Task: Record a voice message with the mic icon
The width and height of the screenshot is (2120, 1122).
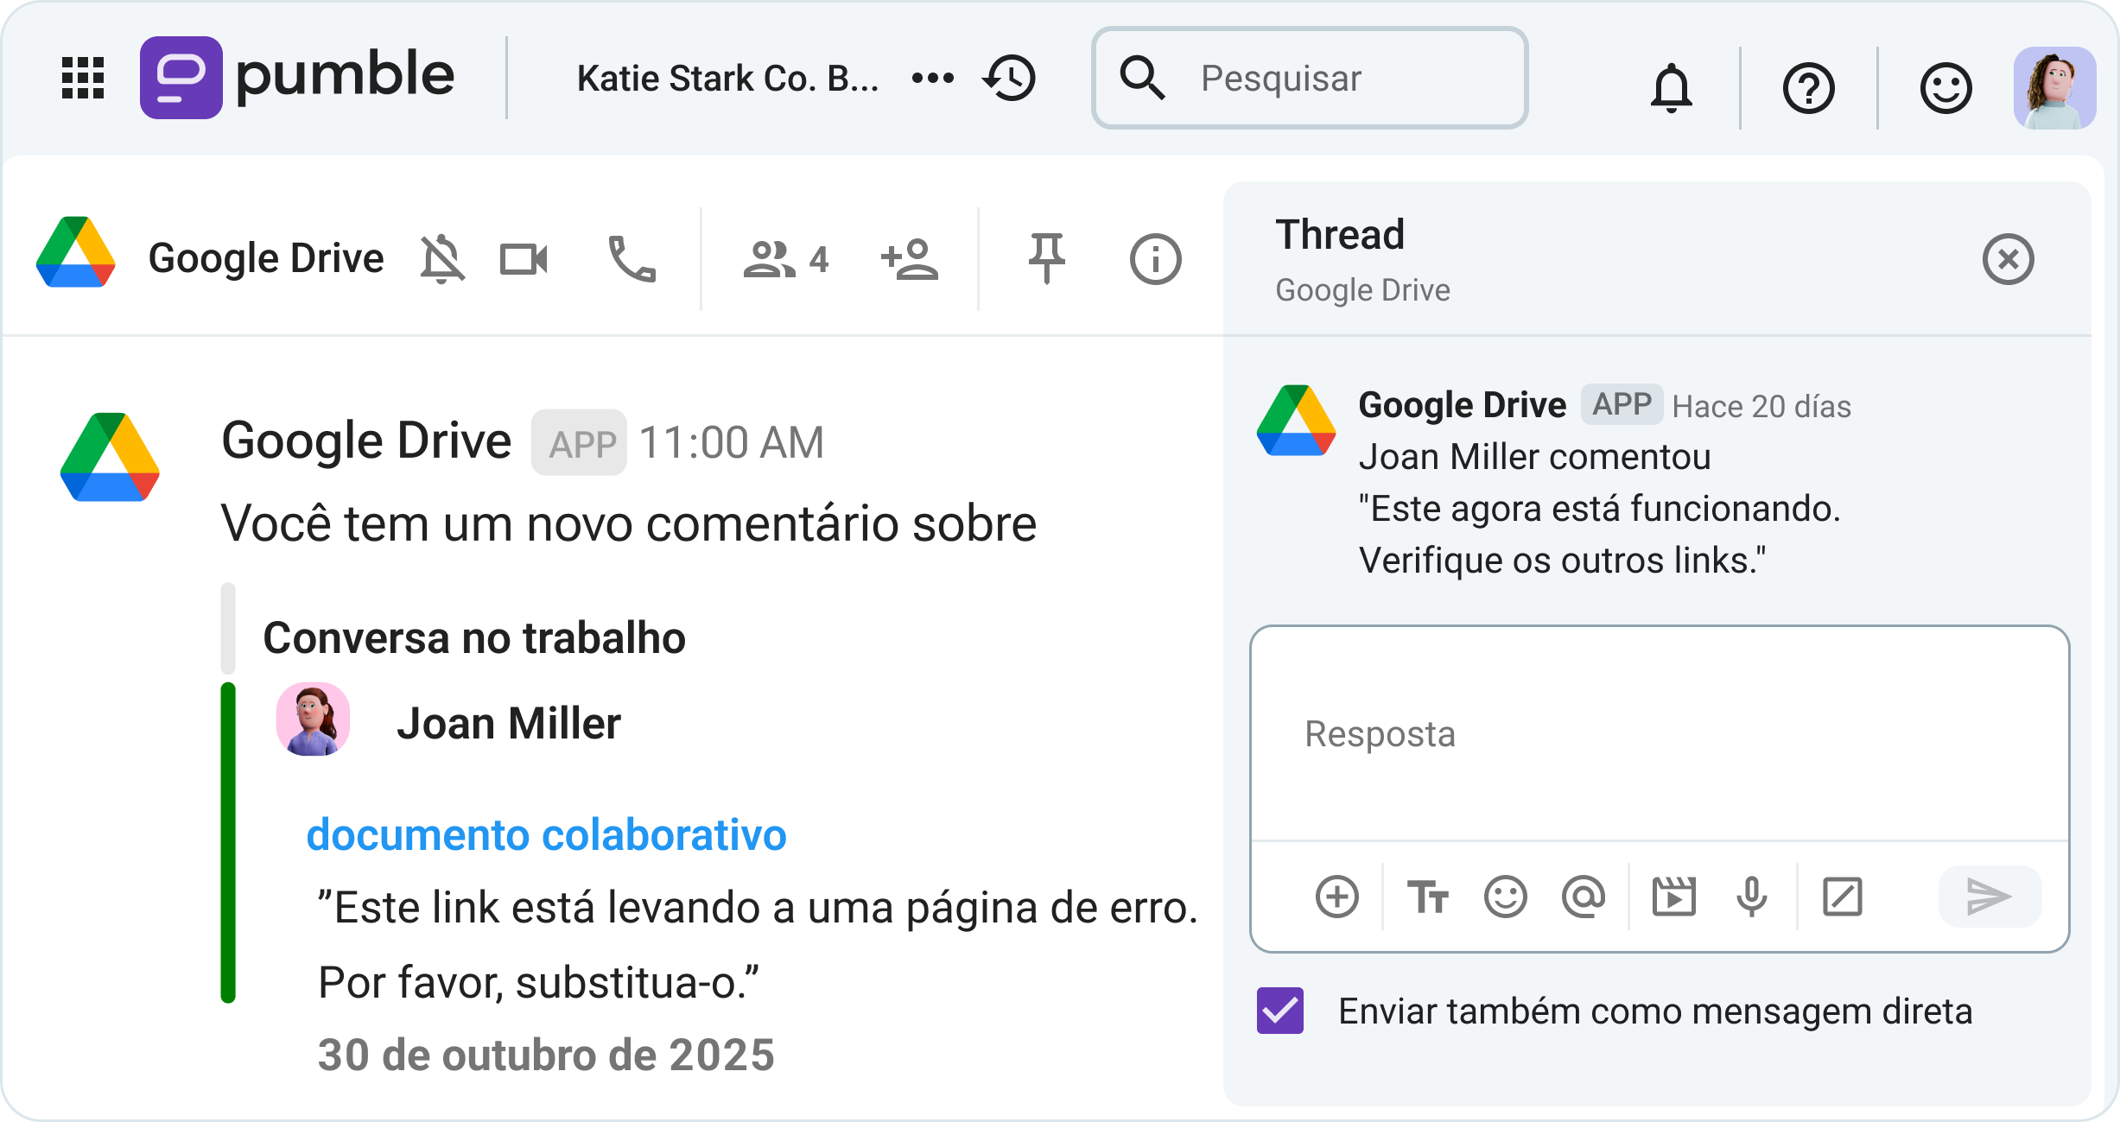Action: 1751,897
